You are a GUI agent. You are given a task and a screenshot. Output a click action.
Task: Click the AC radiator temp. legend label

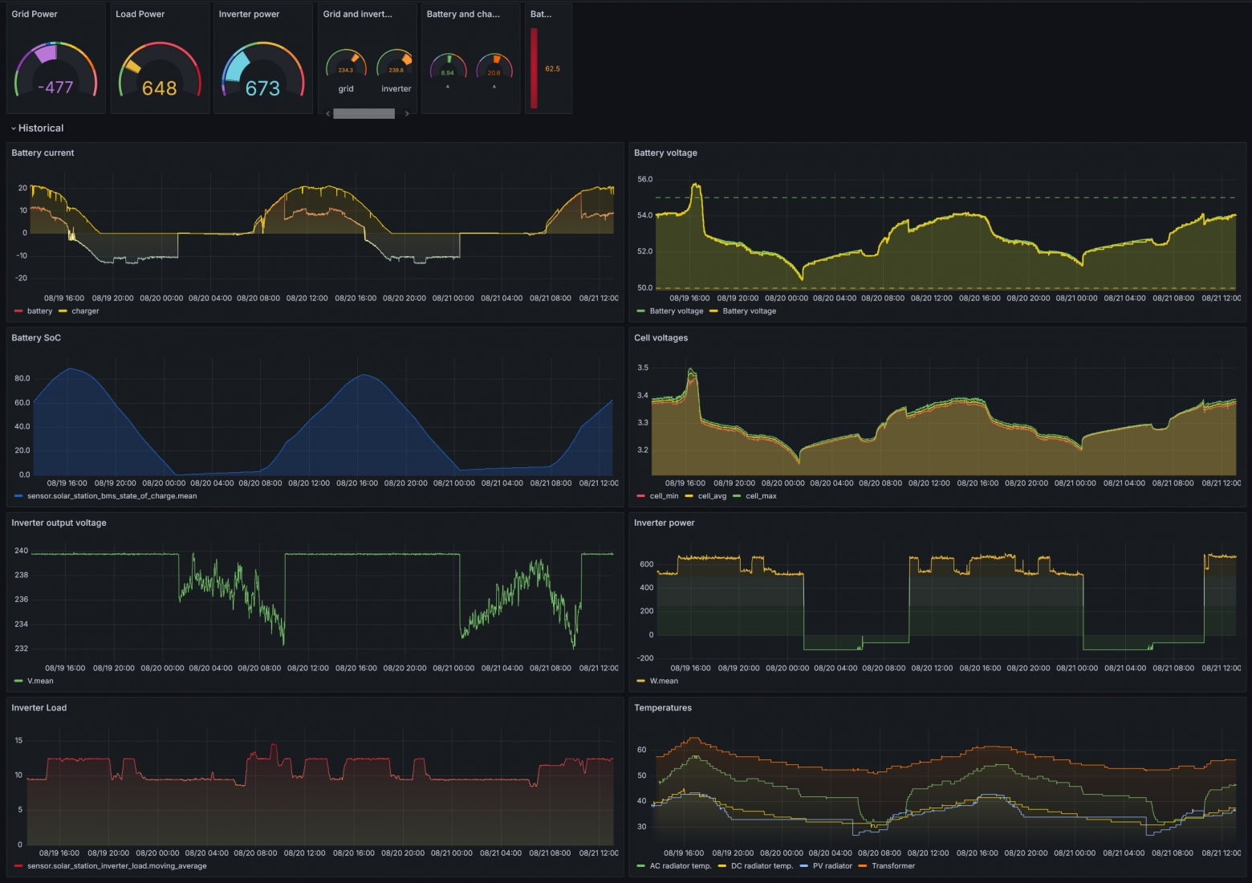681,866
